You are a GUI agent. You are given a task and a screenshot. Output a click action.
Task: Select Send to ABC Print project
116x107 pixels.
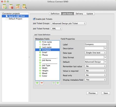click(15, 16)
